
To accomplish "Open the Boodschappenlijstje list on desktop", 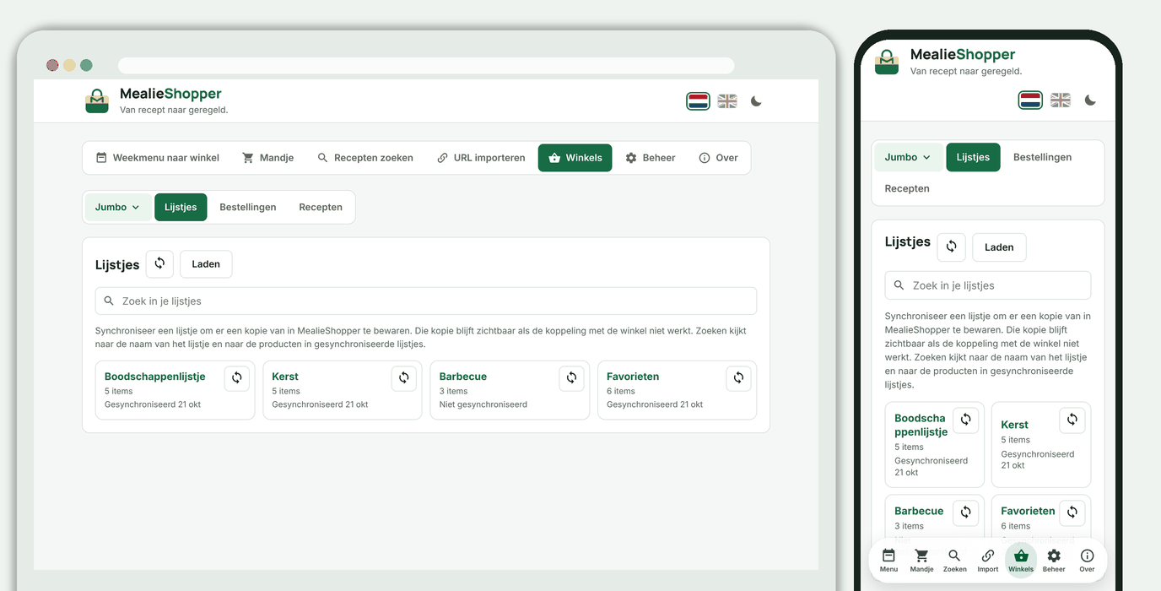I will [x=154, y=377].
